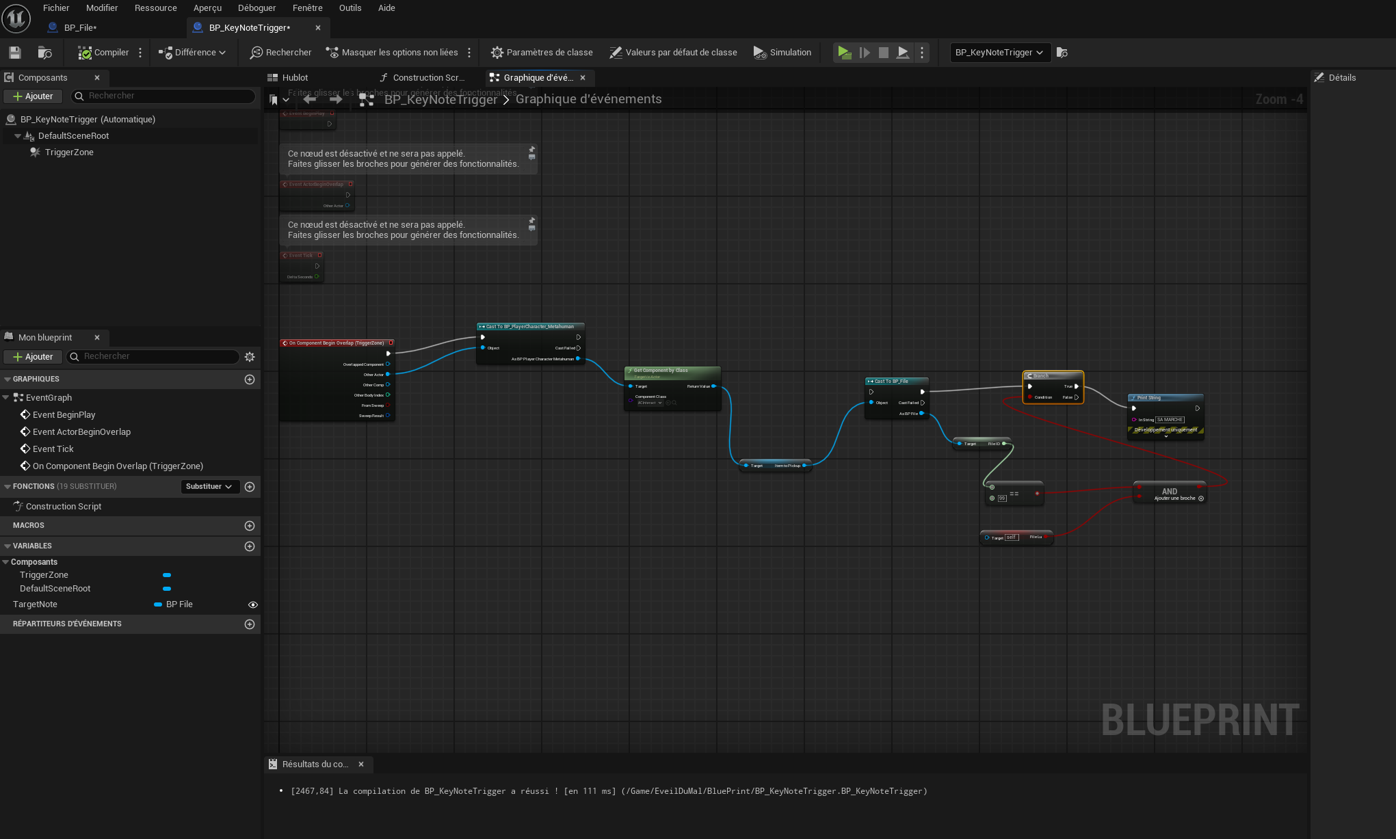Toggle the Simulation mode button

(782, 53)
